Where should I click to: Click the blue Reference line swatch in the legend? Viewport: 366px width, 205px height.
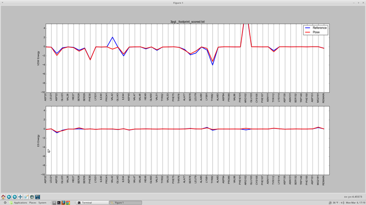pyautogui.click(x=307, y=28)
